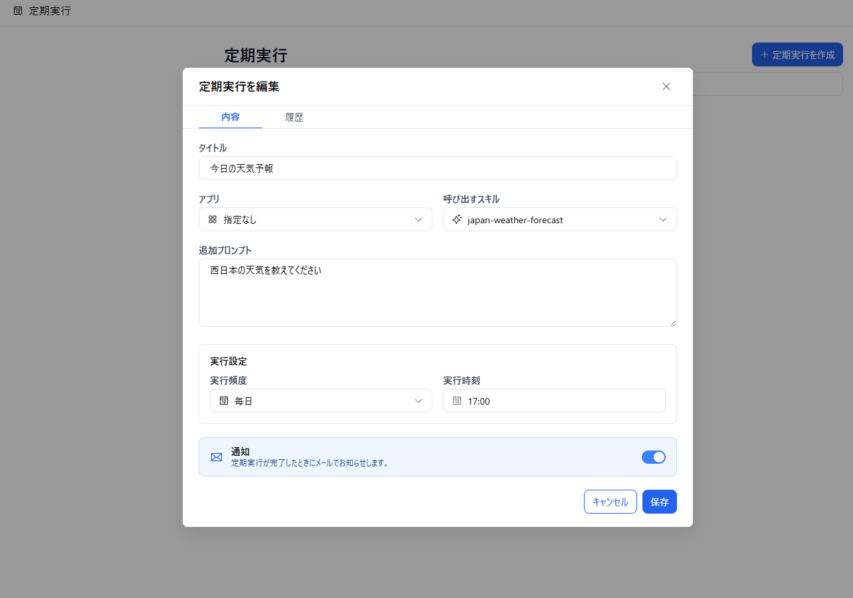Click the grid icon in the アプリ dropdown

[213, 219]
